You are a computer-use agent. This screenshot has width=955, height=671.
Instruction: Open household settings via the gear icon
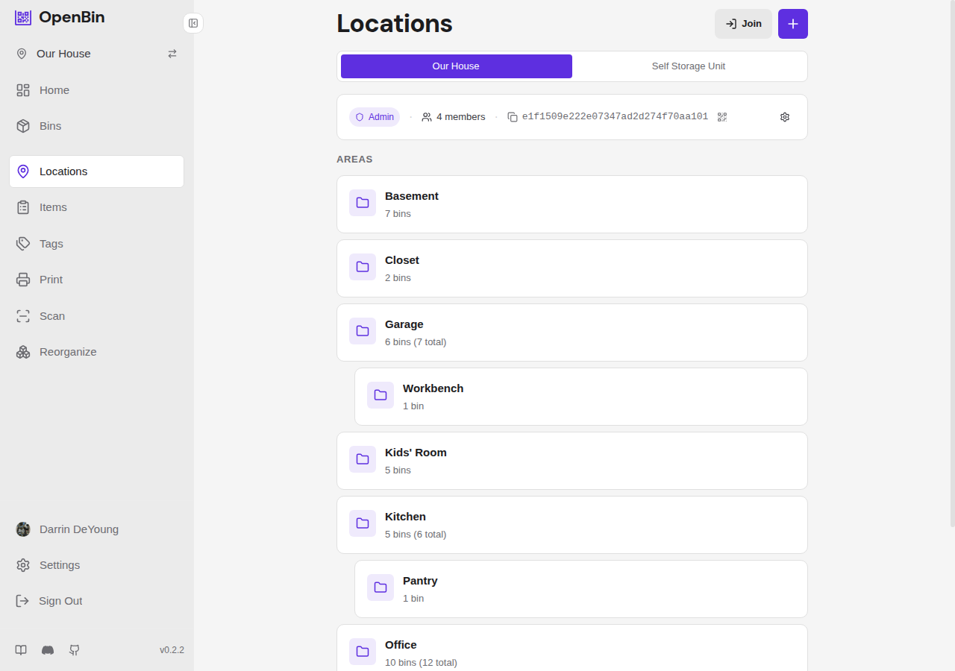point(784,117)
